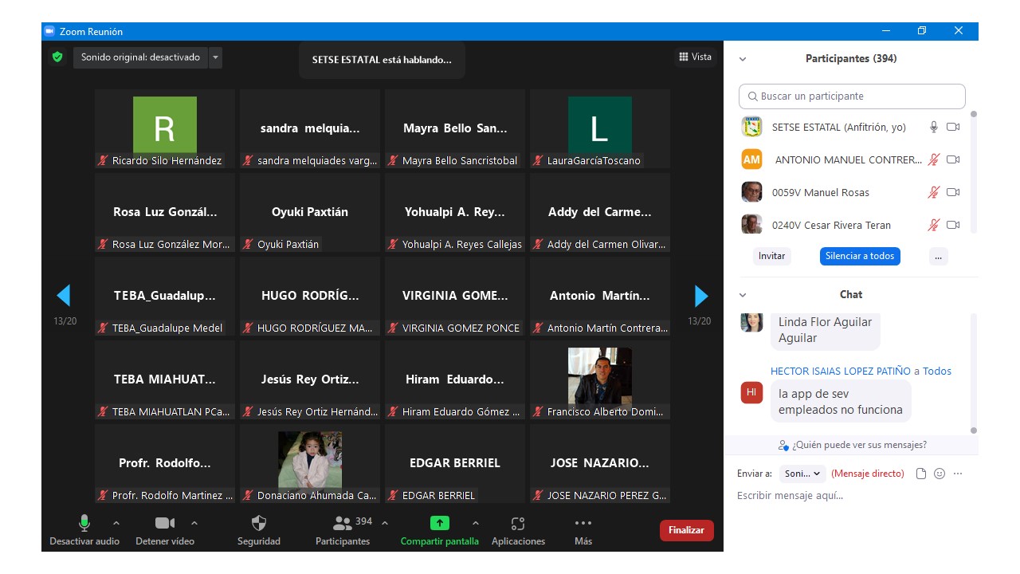This screenshot has width=1020, height=574.
Task: Click the file attachment icon in chat
Action: click(921, 474)
